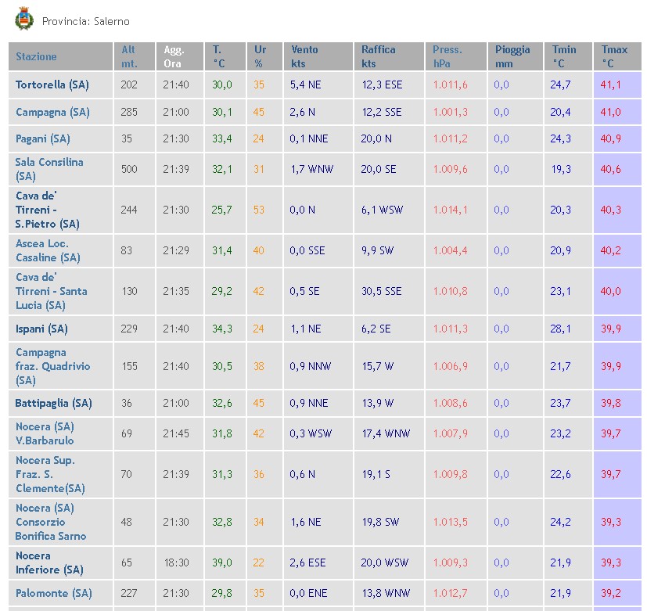Sort by the Raffica kts column header
647x611 pixels.
[x=379, y=56]
